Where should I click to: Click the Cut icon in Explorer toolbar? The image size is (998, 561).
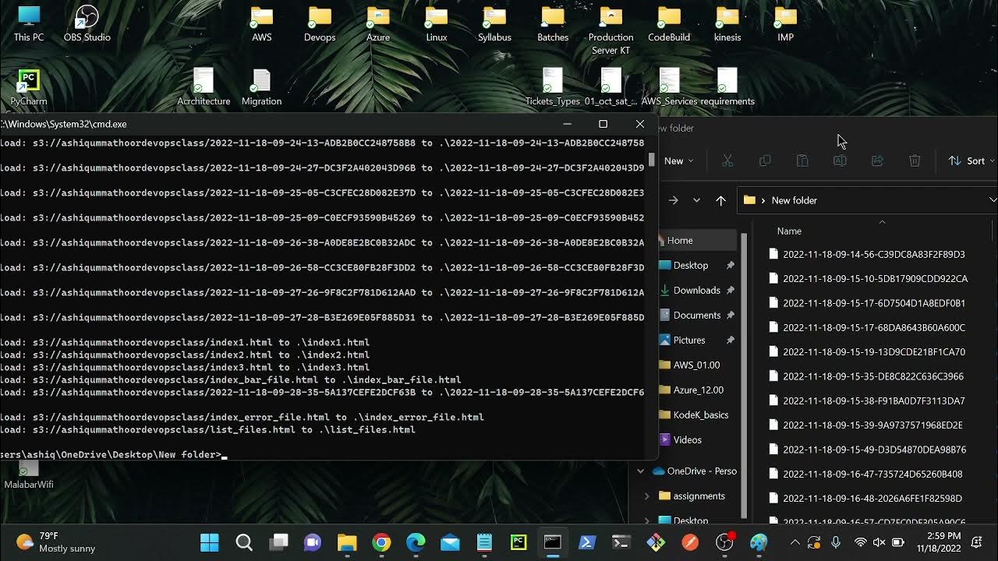[x=727, y=161]
